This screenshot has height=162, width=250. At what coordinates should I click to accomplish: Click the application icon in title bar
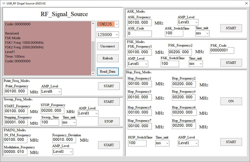coord(3,3)
